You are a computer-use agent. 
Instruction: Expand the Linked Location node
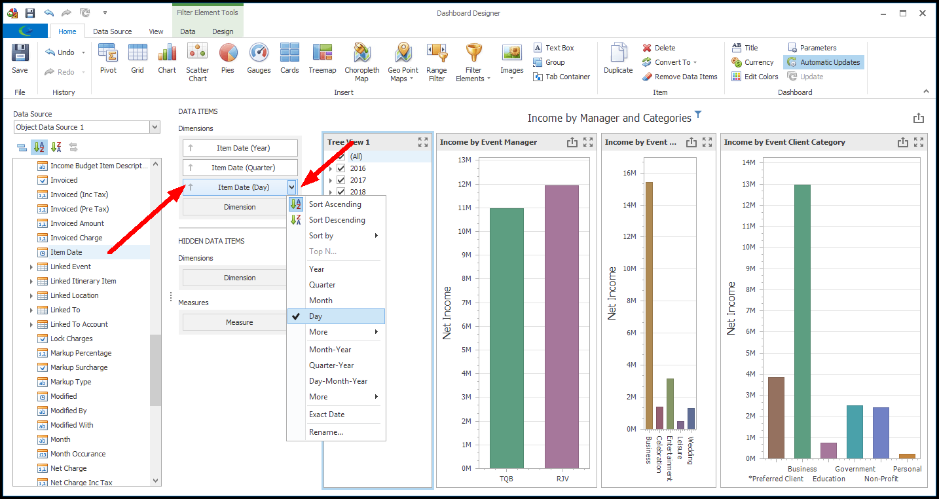pos(31,295)
